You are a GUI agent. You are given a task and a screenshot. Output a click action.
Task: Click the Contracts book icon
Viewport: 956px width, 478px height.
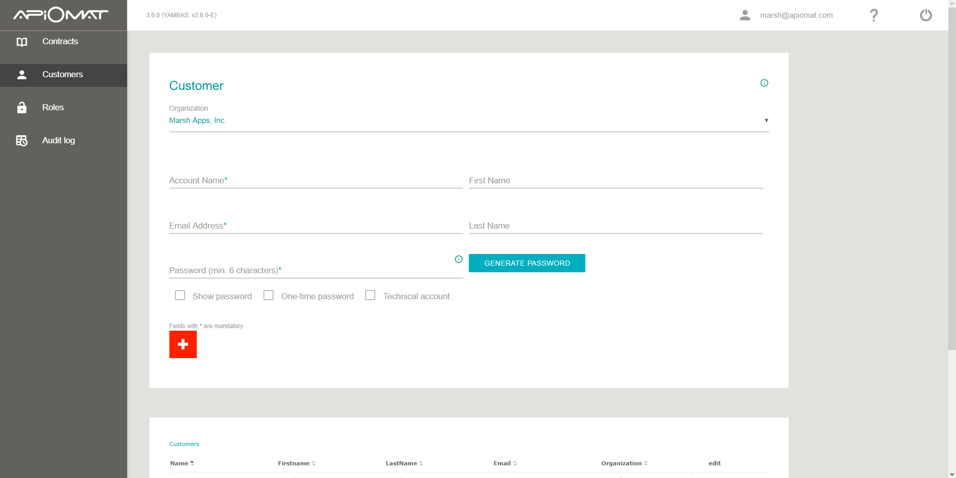(x=22, y=42)
